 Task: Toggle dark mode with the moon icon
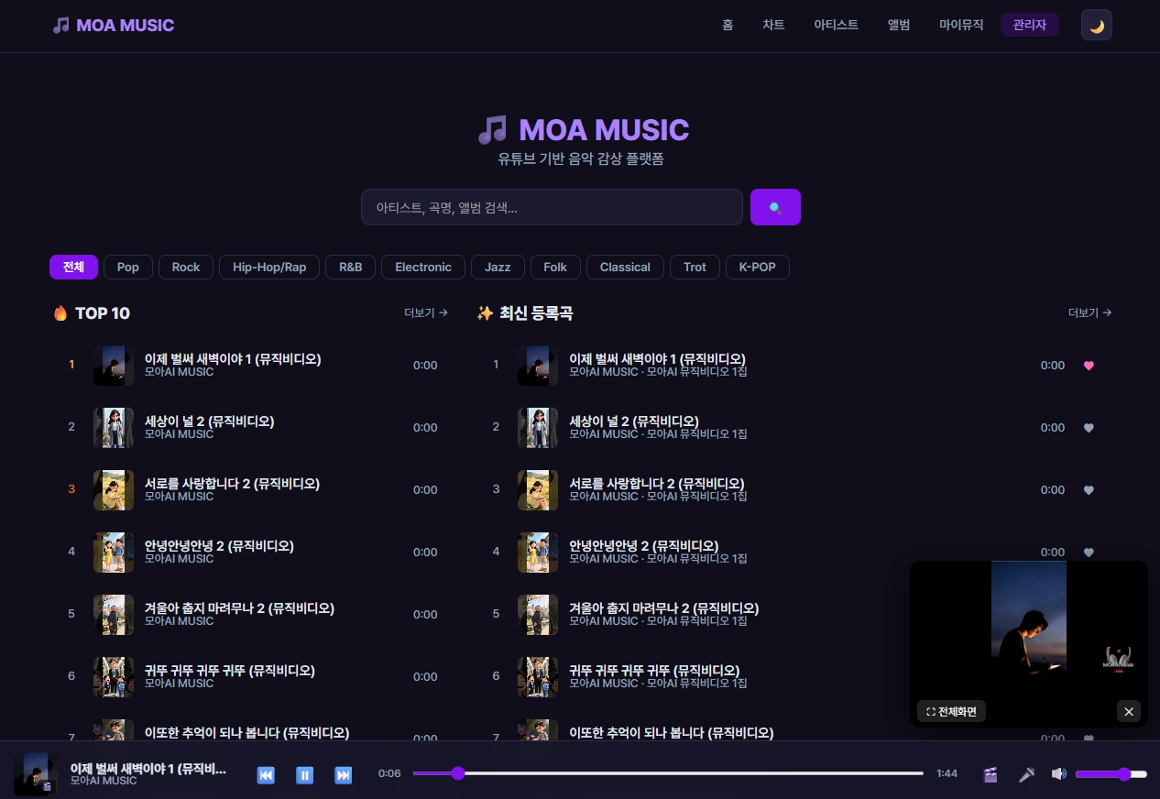pyautogui.click(x=1096, y=26)
